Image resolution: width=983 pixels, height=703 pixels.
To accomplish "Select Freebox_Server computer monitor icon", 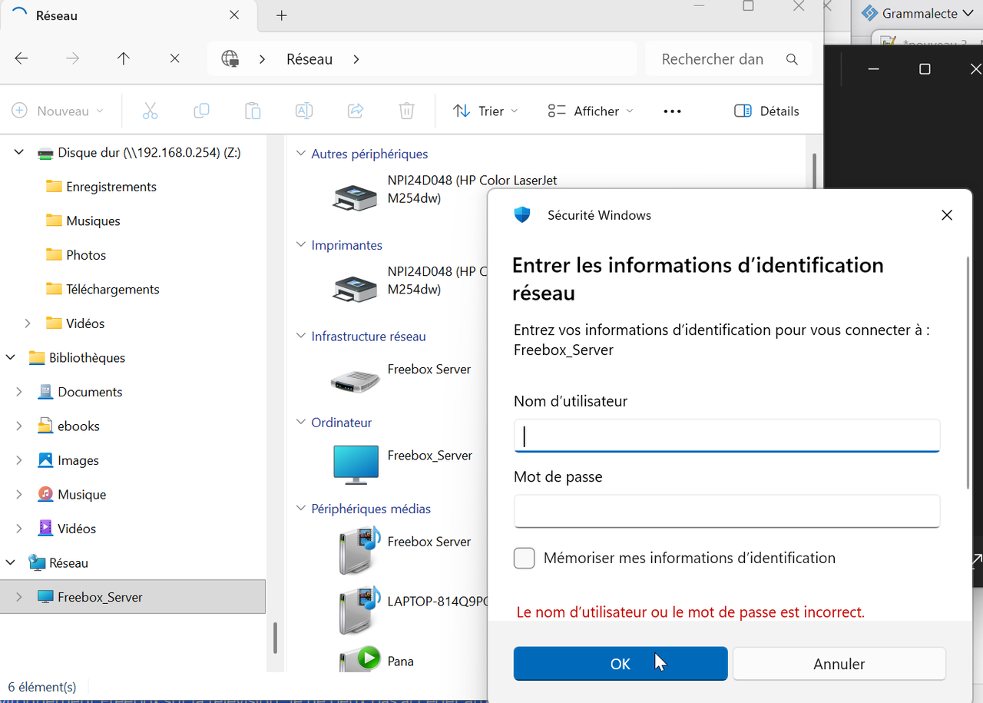I will point(356,464).
